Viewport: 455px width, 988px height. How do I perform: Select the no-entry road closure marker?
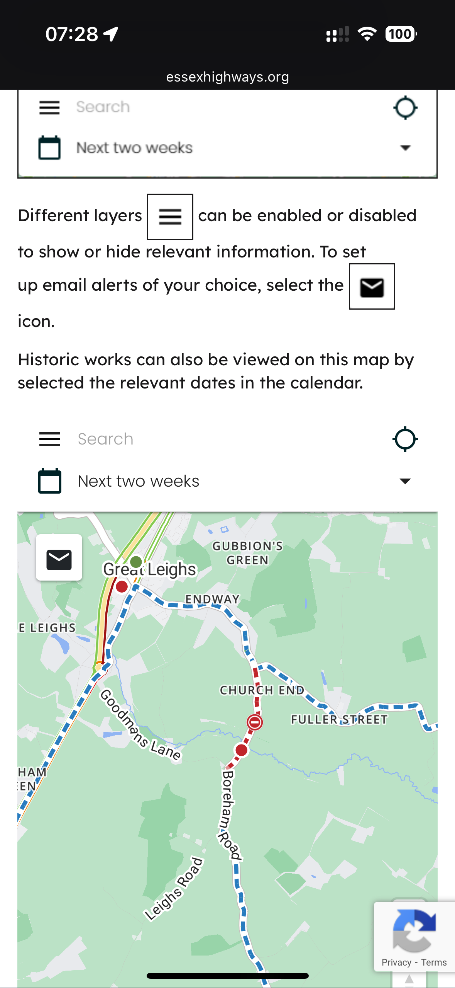[x=255, y=722]
